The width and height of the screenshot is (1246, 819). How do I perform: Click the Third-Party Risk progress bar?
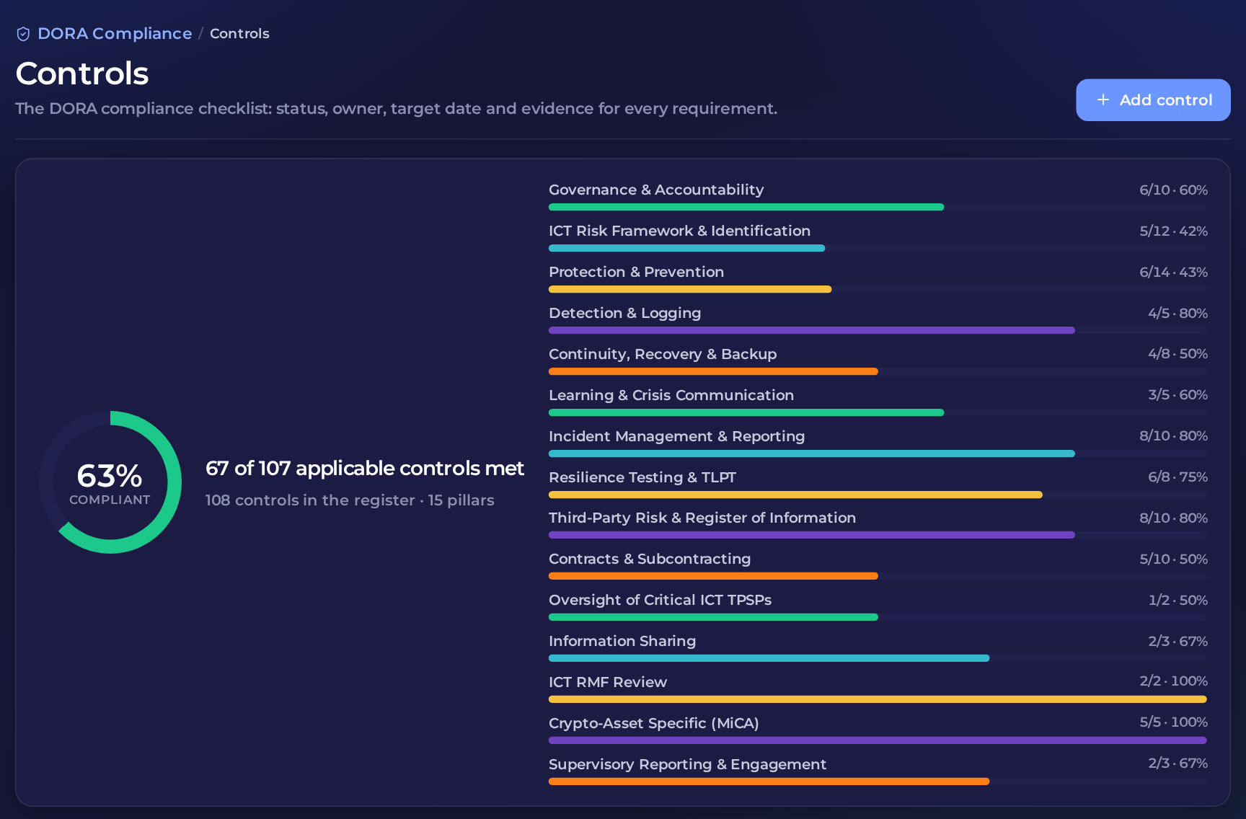(878, 535)
